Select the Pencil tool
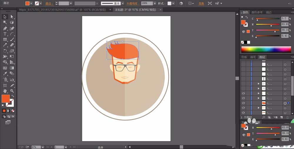The image size is (294, 149). 5,45
